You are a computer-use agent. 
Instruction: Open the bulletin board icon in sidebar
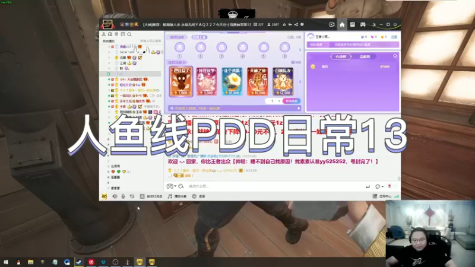pyautogui.click(x=123, y=34)
